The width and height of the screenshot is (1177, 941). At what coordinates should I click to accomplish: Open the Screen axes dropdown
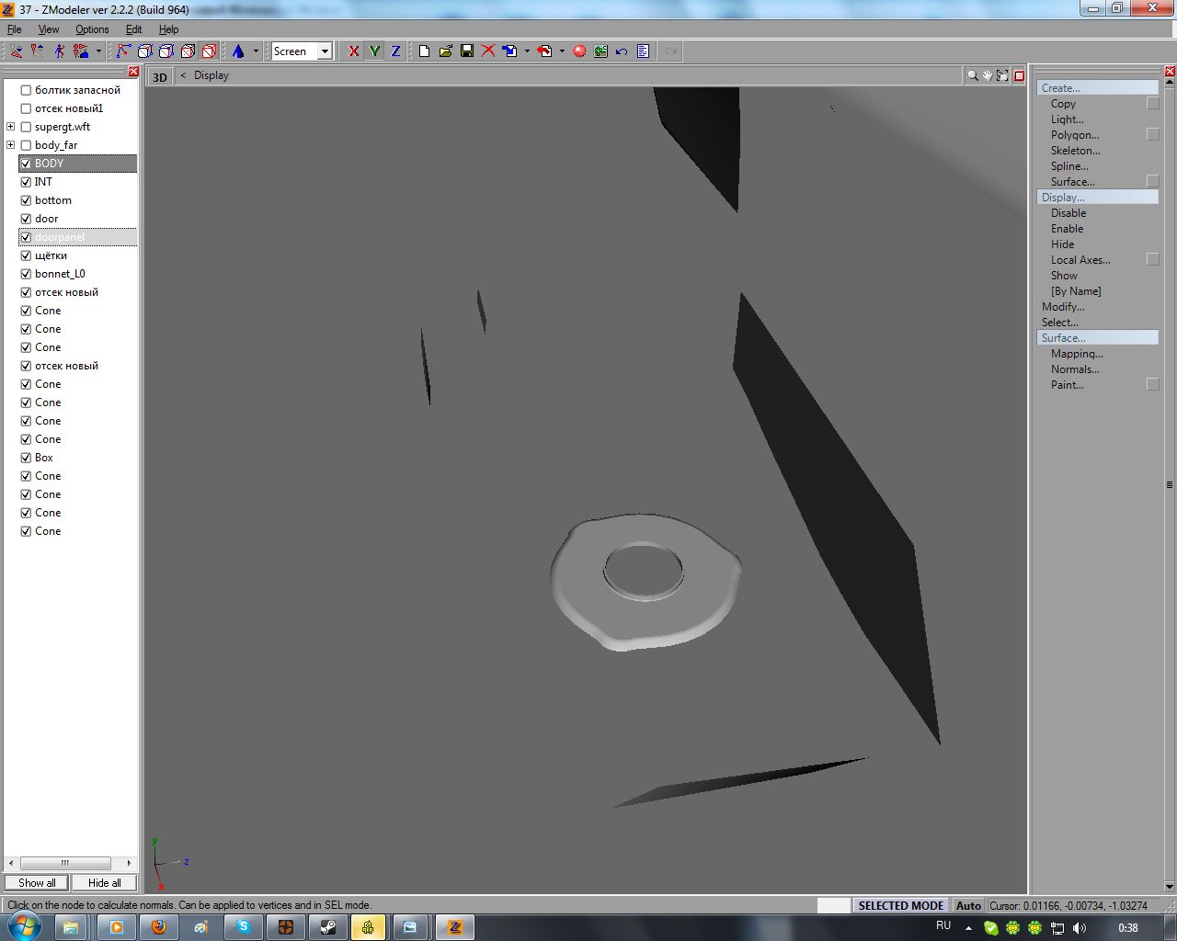coord(325,51)
